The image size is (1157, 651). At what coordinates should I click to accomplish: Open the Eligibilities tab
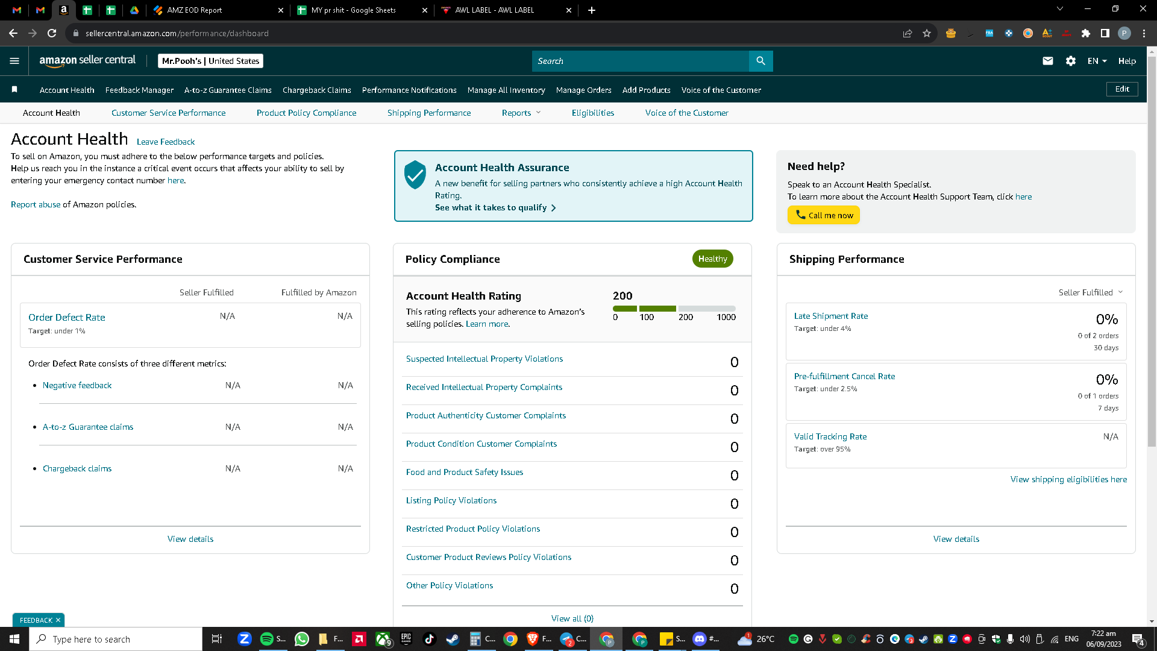[x=593, y=113]
